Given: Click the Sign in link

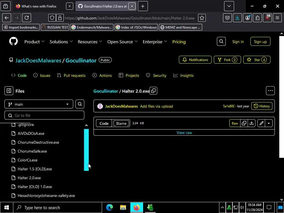Looking at the screenshot, I should tap(238, 42).
